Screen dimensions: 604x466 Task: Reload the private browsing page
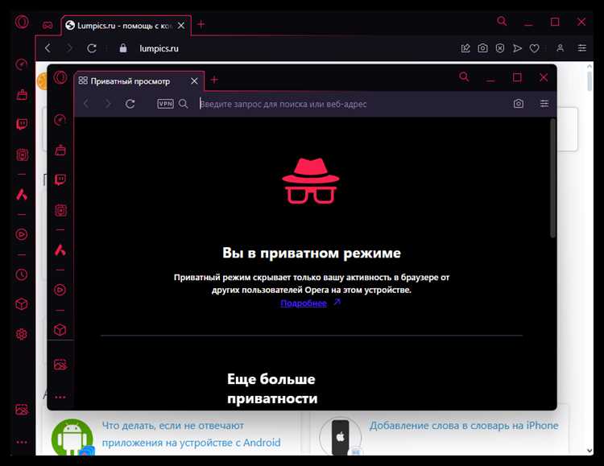pyautogui.click(x=130, y=104)
